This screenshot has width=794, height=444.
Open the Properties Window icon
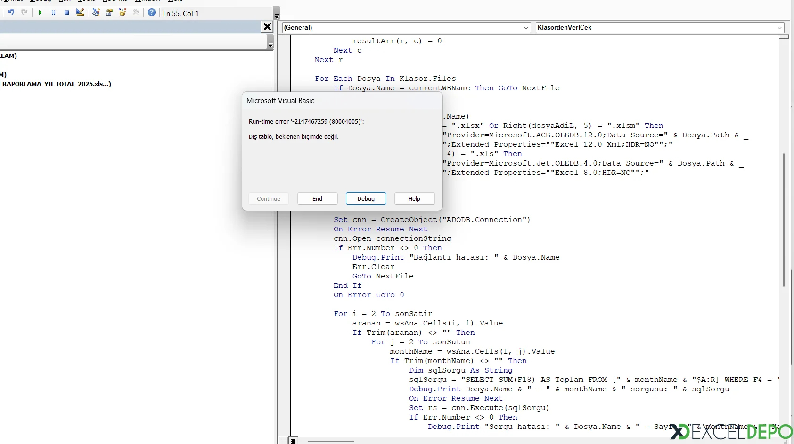tap(109, 13)
